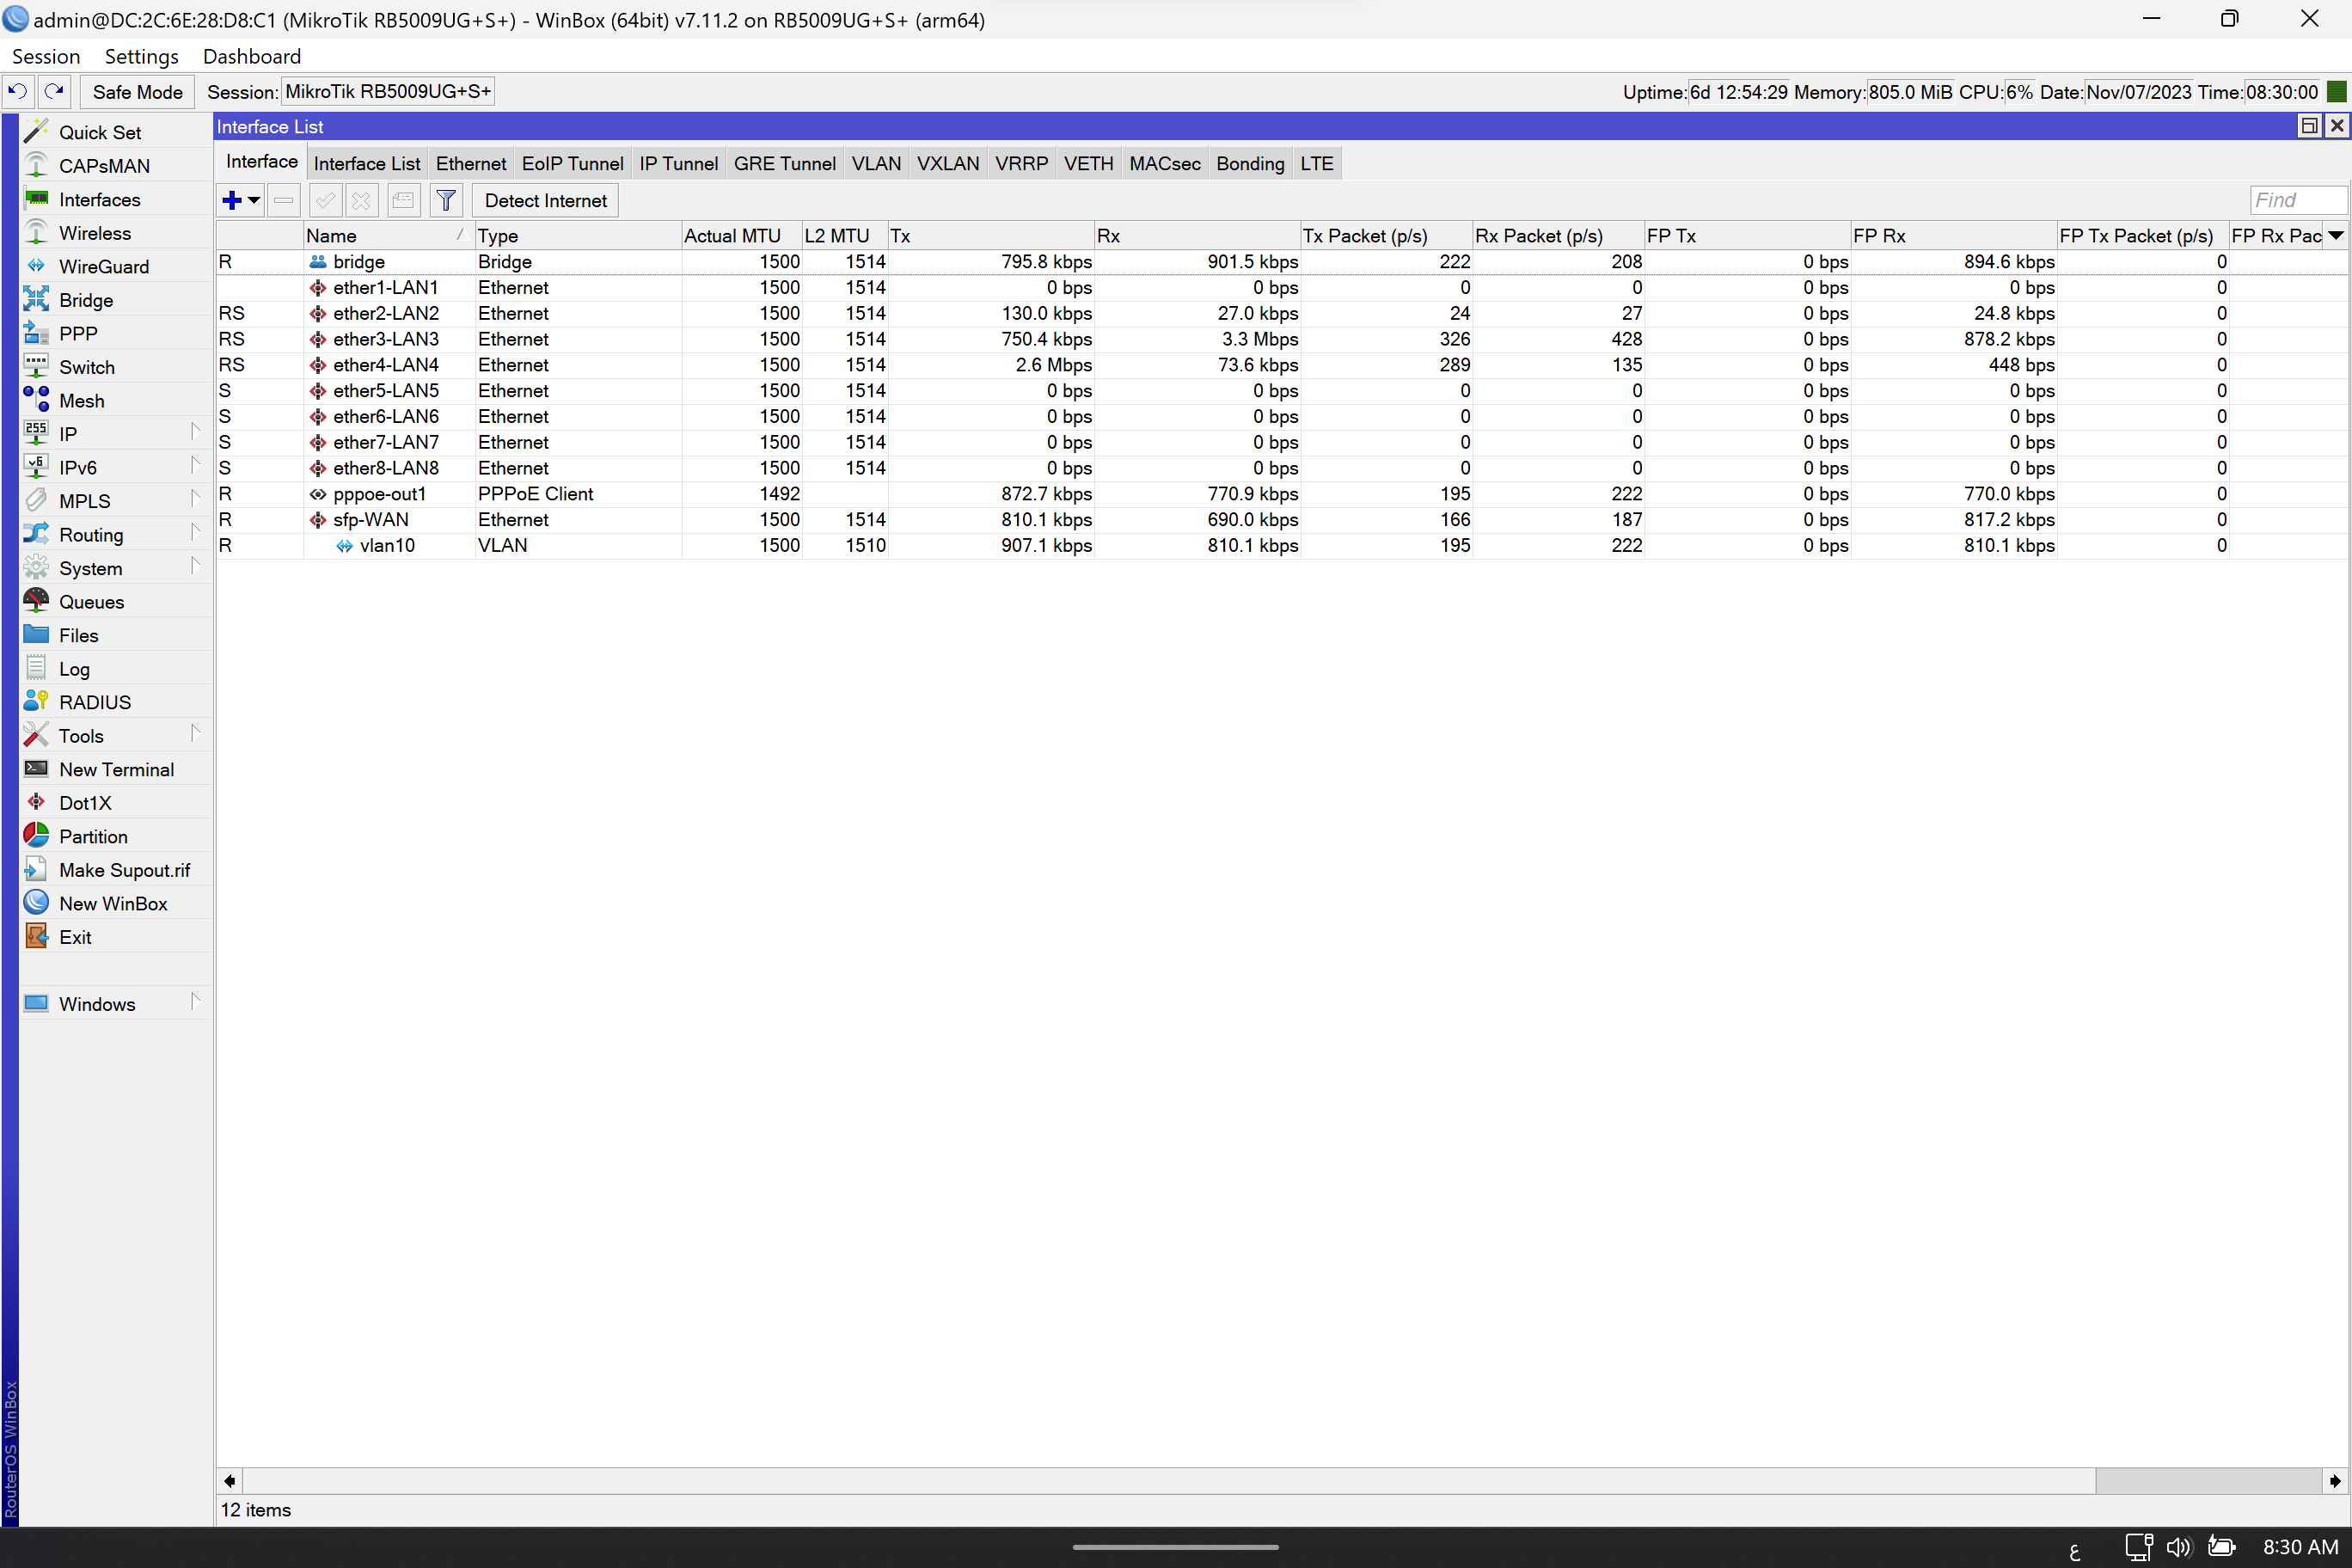This screenshot has height=1568, width=2352.
Task: Click the blue plus Add icon
Action: pos(232,200)
